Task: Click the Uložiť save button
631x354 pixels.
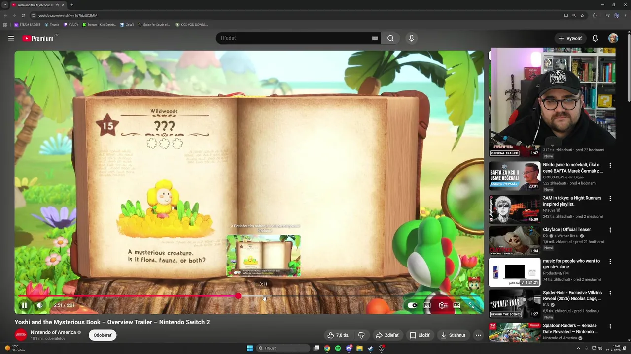Action: click(420, 335)
